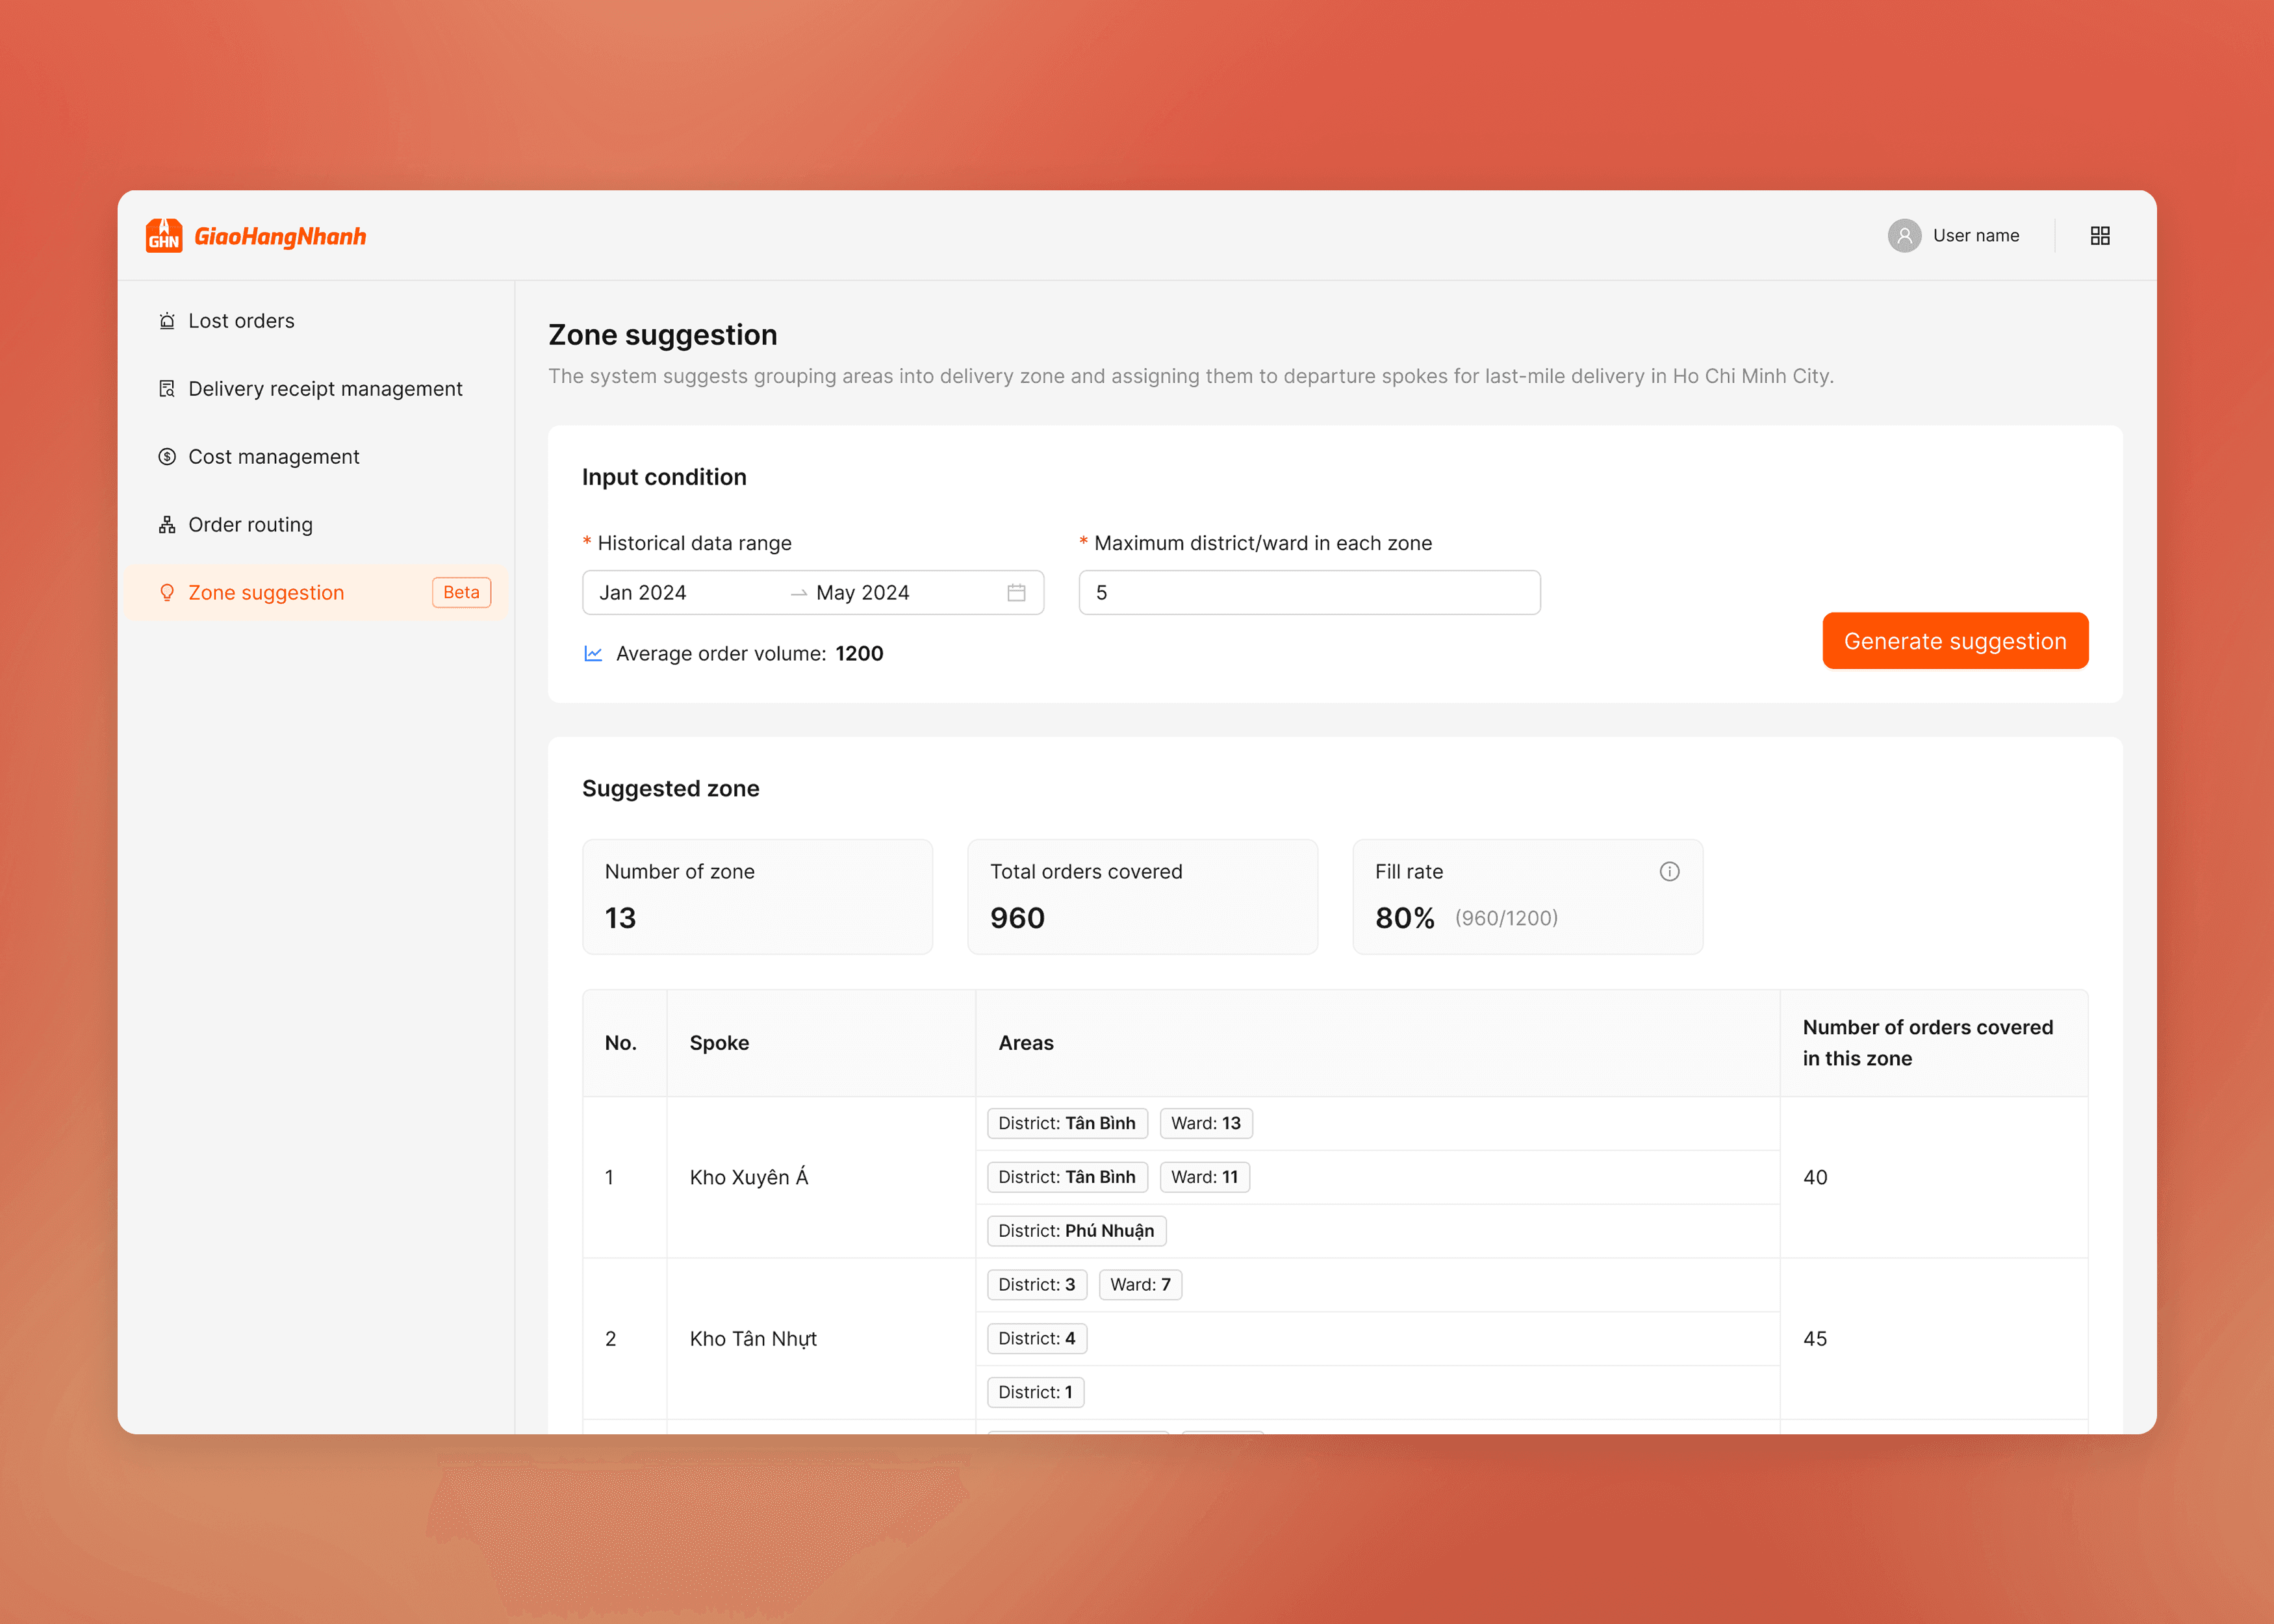
Task: Click the District: 4 tag
Action: tap(1037, 1339)
